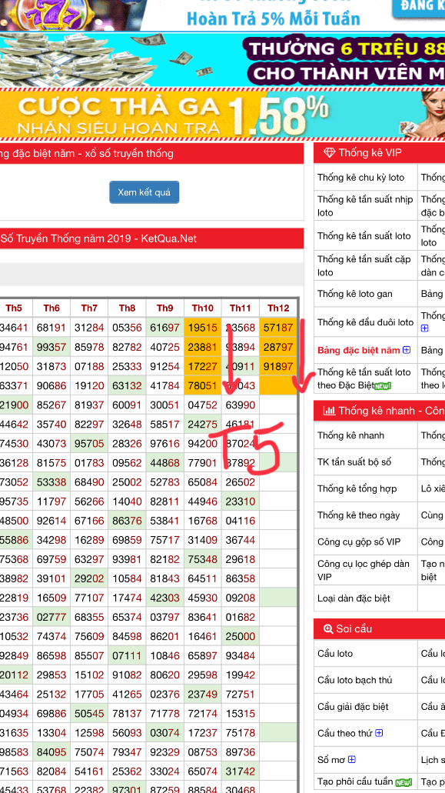The height and width of the screenshot is (793, 445).
Task: Click orange cell 19515 in Th10
Action: (203, 328)
